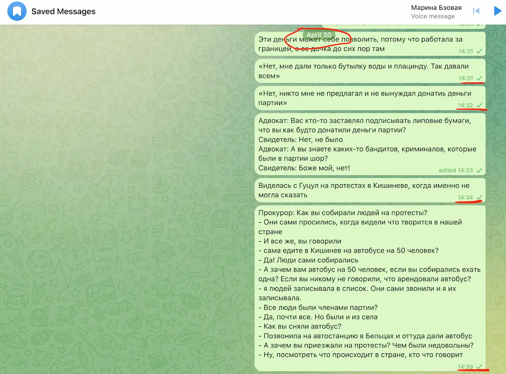Skip to previous voice message
The height and width of the screenshot is (374, 506).
[476, 11]
